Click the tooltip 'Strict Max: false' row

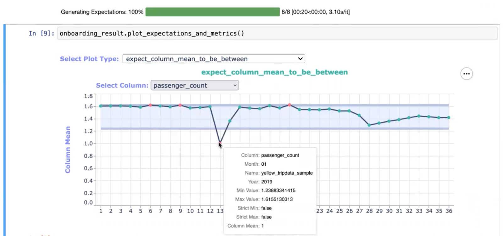[x=254, y=217]
